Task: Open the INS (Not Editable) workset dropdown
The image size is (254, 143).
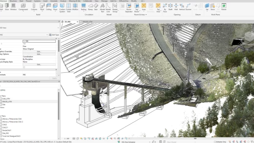Action: 150,142
